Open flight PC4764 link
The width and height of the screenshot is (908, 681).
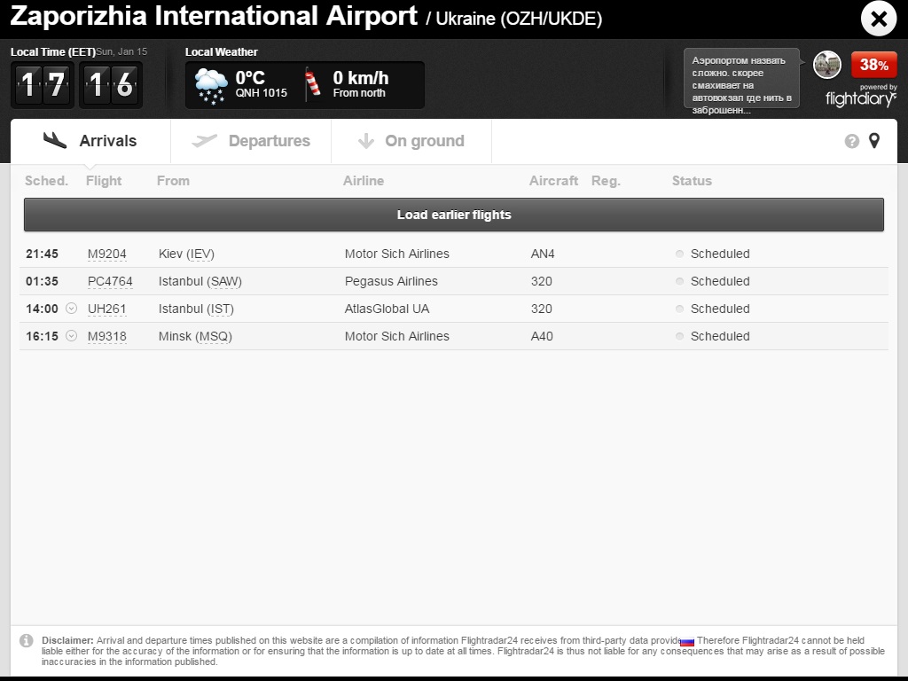click(110, 281)
